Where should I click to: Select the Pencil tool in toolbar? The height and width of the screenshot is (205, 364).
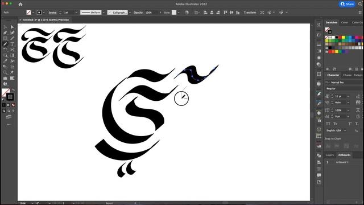click(5, 44)
